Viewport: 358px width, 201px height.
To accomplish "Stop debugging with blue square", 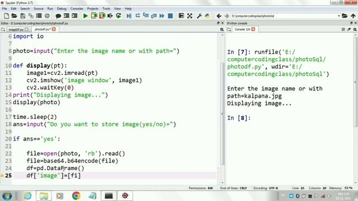I will [x=170, y=16].
